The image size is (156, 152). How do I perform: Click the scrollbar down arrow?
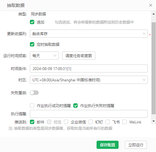153,121
